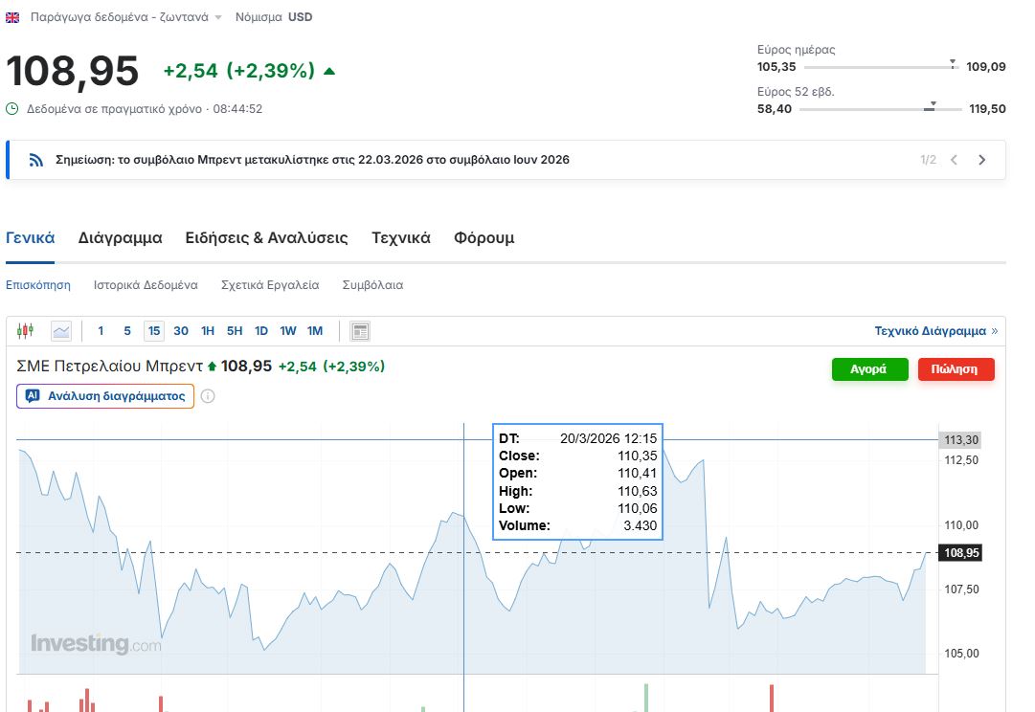This screenshot has width=1035, height=712.
Task: Open the AI Ανάλυση διαγράμματος button
Action: coord(105,396)
